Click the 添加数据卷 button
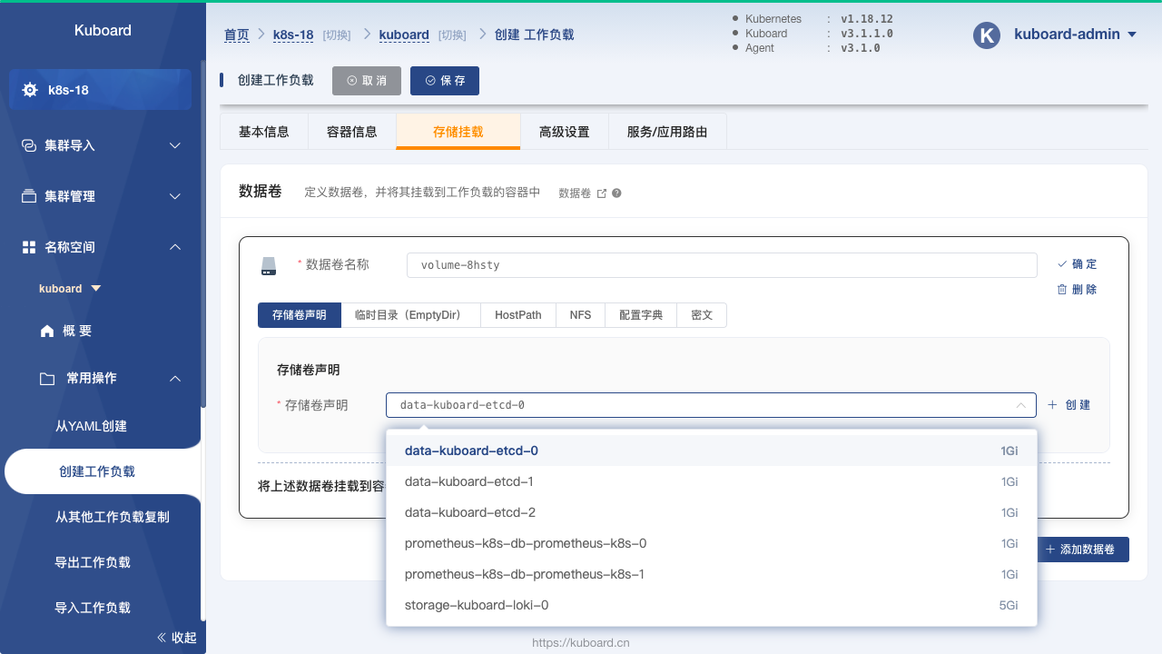 1080,550
